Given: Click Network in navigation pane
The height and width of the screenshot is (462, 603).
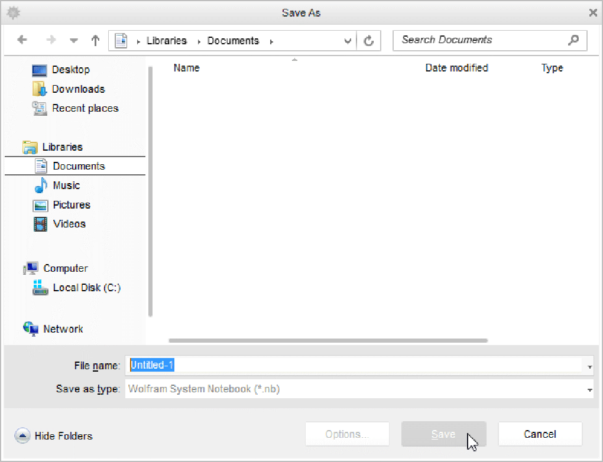Looking at the screenshot, I should [63, 329].
